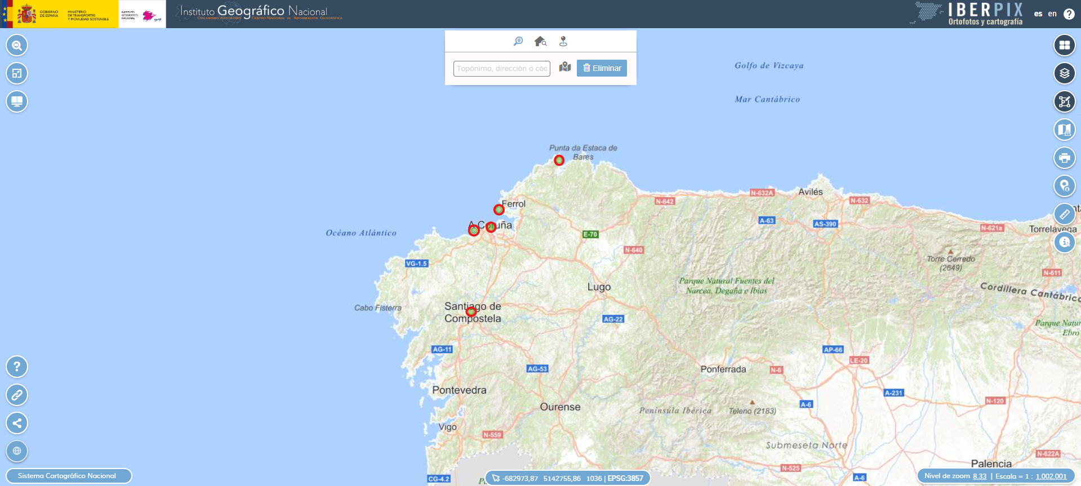Select the vector drawing tool
Viewport: 1081px width, 486px height.
tap(1064, 102)
